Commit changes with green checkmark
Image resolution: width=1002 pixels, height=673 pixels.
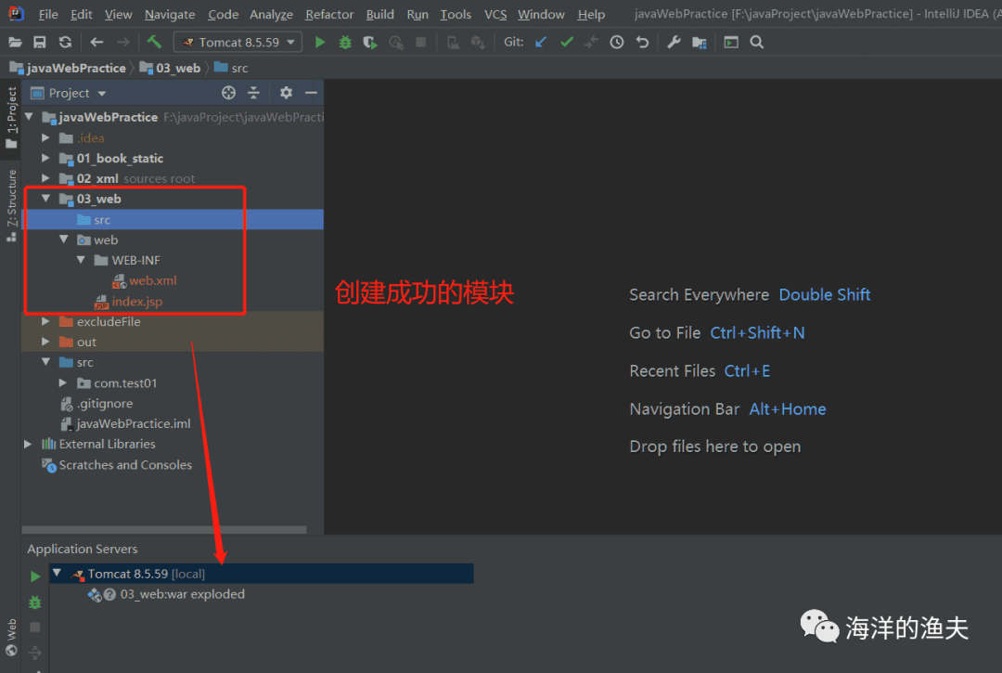click(x=566, y=42)
